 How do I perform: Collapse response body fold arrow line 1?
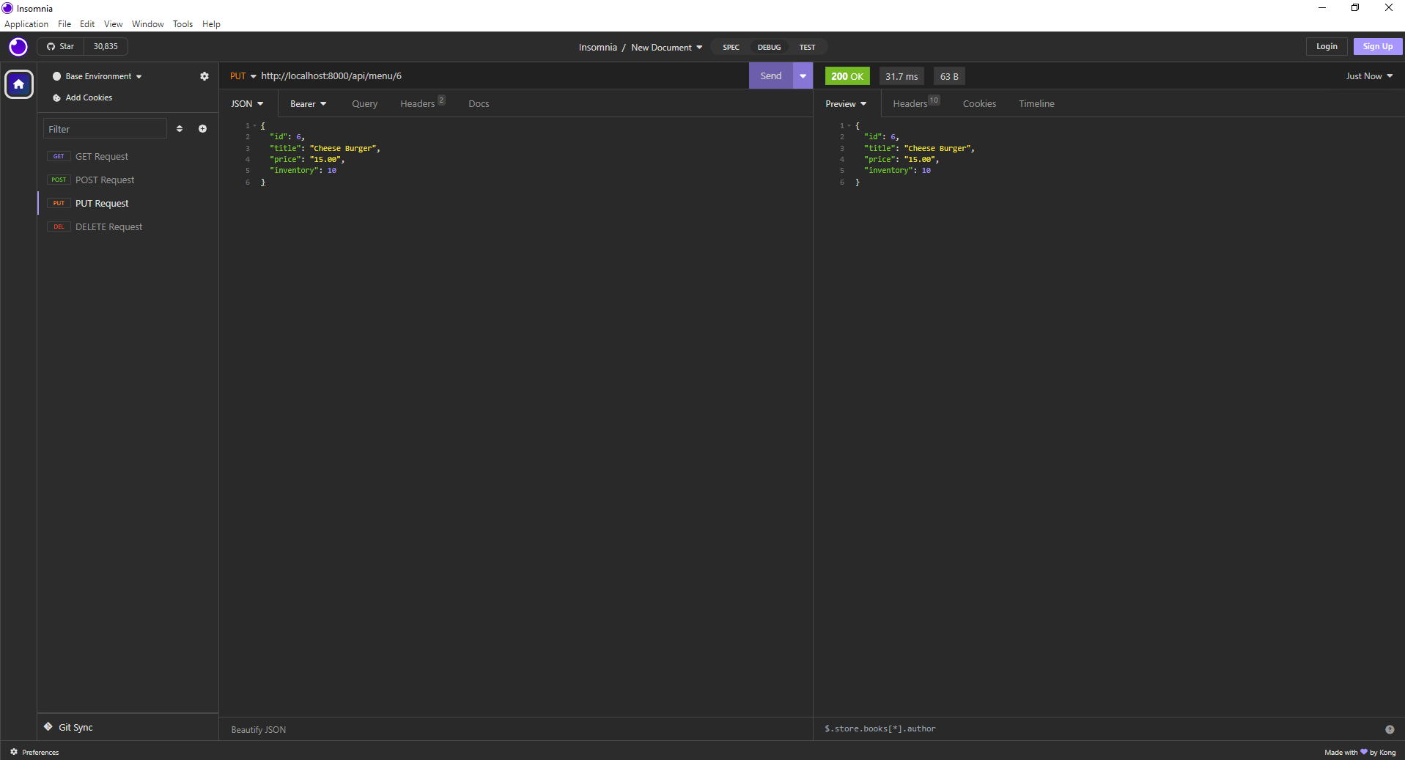point(849,126)
